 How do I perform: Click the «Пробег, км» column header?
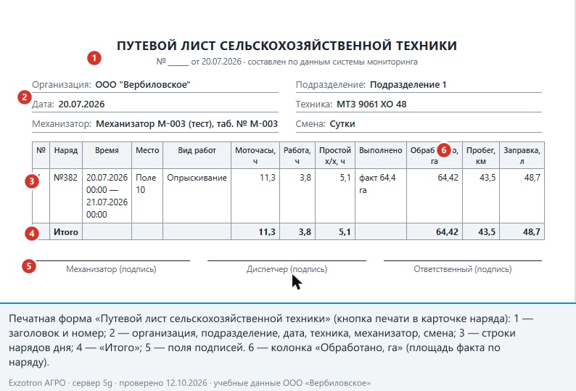pos(481,155)
